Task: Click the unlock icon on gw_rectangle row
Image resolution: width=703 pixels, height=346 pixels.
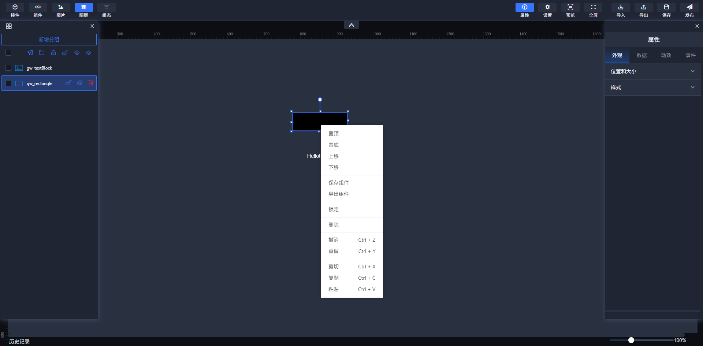Action: click(x=68, y=83)
